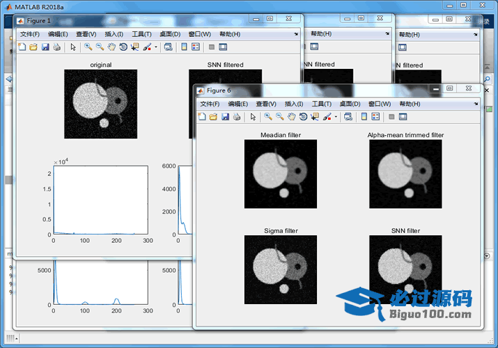Click the Meadian filter image in Figure 6
The image size is (498, 348).
(281, 174)
